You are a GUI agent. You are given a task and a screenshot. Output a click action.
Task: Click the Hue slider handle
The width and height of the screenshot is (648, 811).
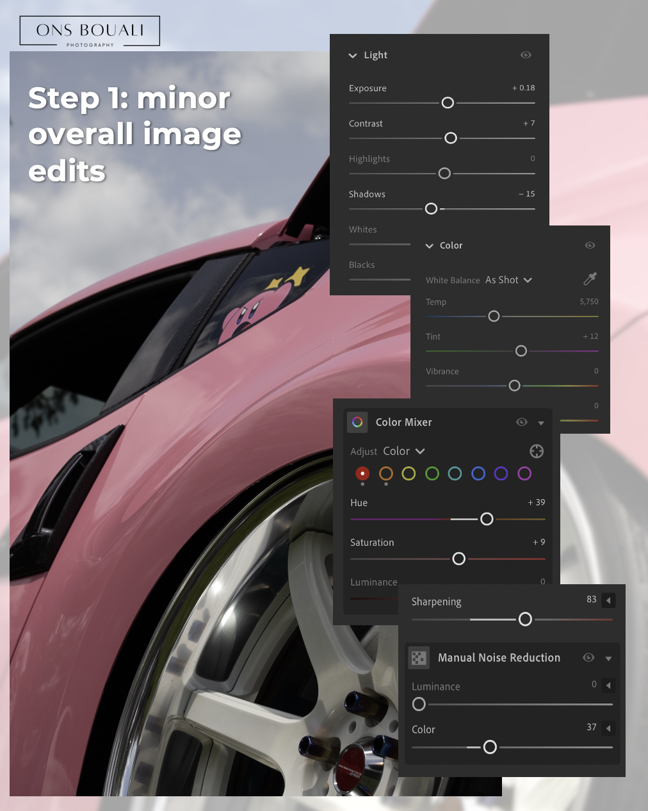[487, 519]
